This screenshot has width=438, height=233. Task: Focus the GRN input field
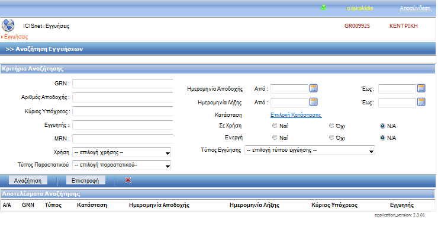click(123, 84)
